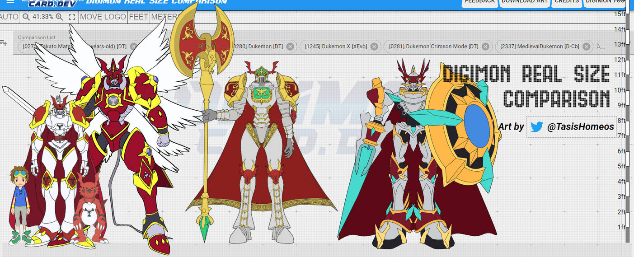Toggle fullscreen view with the brackets icon

coord(72,17)
